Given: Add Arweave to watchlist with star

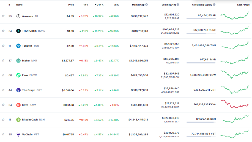Looking at the screenshot, I should coord(3,16).
